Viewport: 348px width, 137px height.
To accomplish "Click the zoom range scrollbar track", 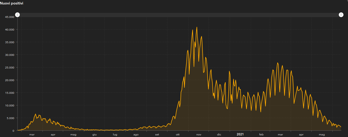I will tap(179, 15).
